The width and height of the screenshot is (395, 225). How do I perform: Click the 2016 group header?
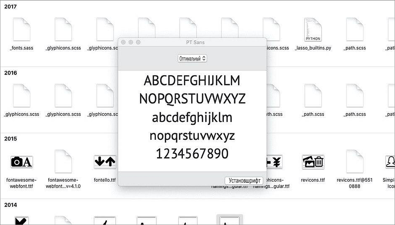pos(11,73)
